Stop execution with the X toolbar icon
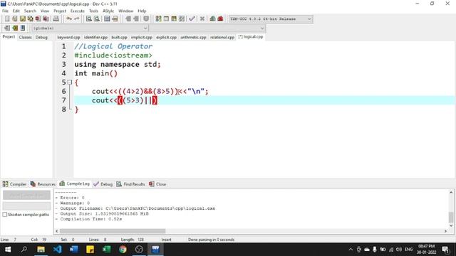The height and width of the screenshot is (256, 456). tap(202, 19)
